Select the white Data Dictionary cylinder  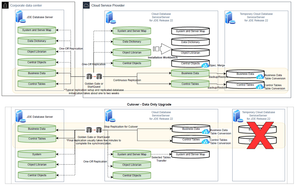tap(190, 42)
